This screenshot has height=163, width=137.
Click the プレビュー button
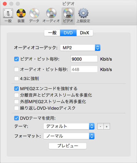(67, 146)
